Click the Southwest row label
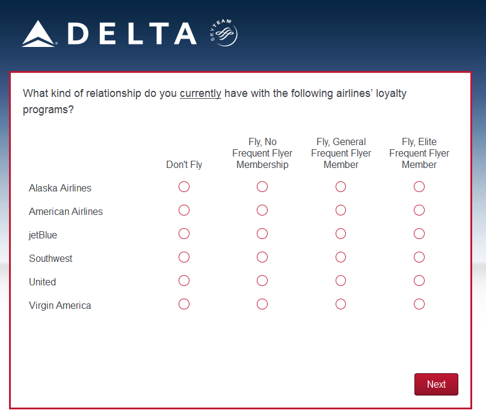The width and height of the screenshot is (486, 419). [x=51, y=259]
